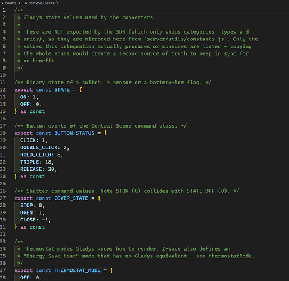Place cursor on the DOUBLE_CLICK property
Viewport: 289px width, 281px height.
tap(39, 148)
